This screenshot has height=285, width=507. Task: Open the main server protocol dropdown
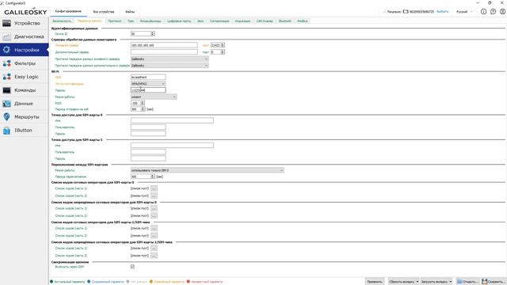[170, 59]
